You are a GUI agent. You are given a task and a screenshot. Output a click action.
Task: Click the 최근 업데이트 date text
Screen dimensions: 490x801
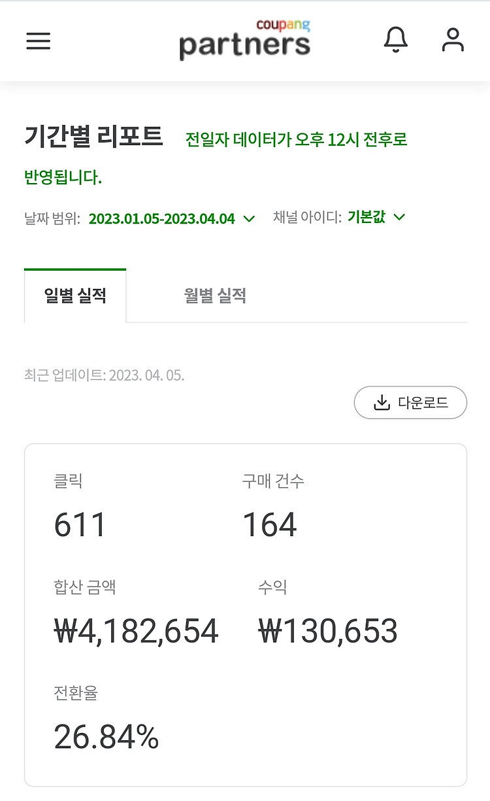pos(105,375)
